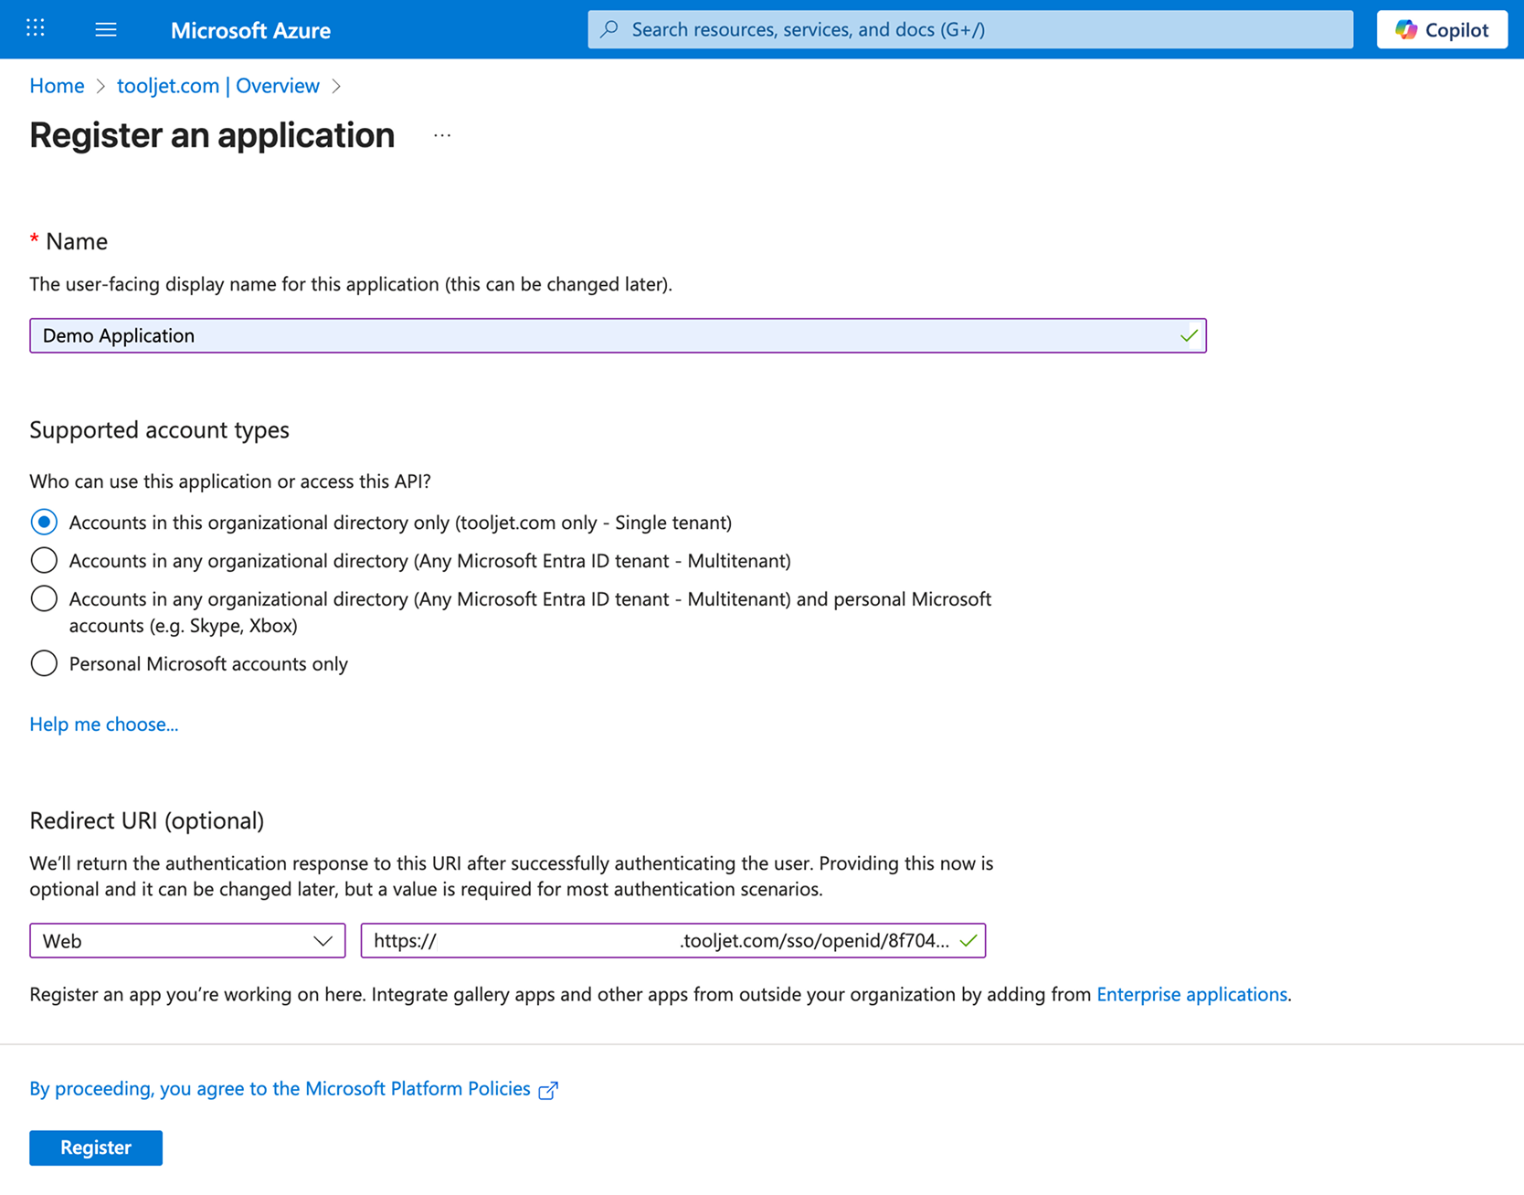The image size is (1524, 1195).
Task: Open the Enterprise applications link
Action: click(x=1191, y=994)
